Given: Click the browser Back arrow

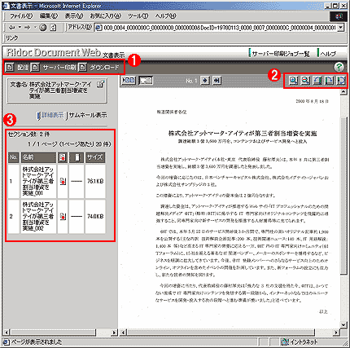Looking at the screenshot, I should (12, 28).
